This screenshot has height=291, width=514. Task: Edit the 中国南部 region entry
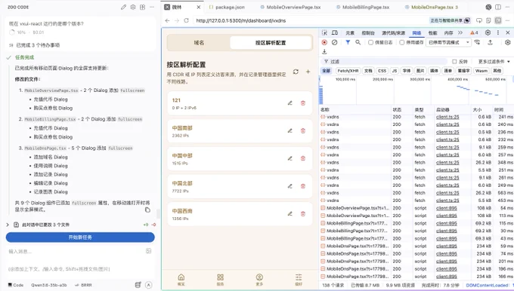290,130
